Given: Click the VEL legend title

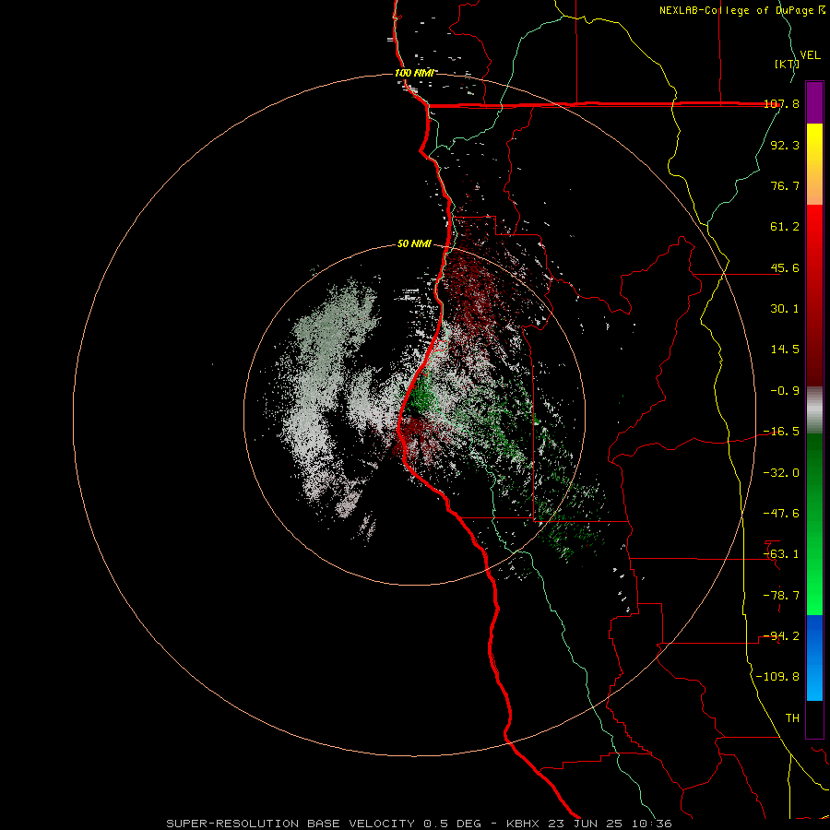Looking at the screenshot, I should 810,55.
